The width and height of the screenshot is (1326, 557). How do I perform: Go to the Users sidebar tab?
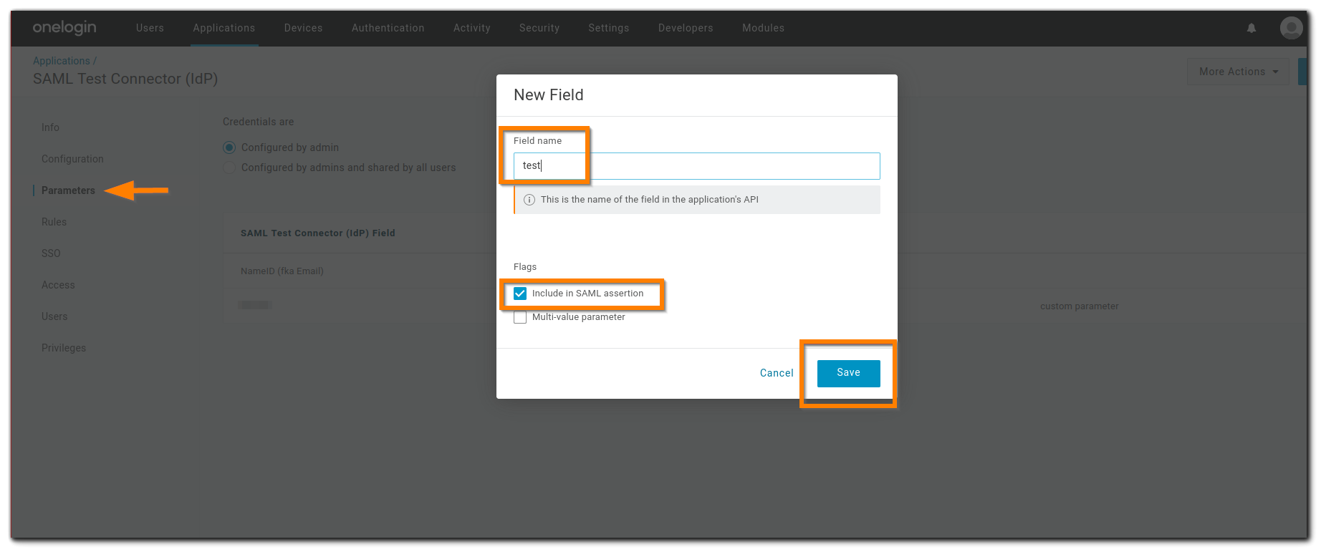click(x=54, y=316)
